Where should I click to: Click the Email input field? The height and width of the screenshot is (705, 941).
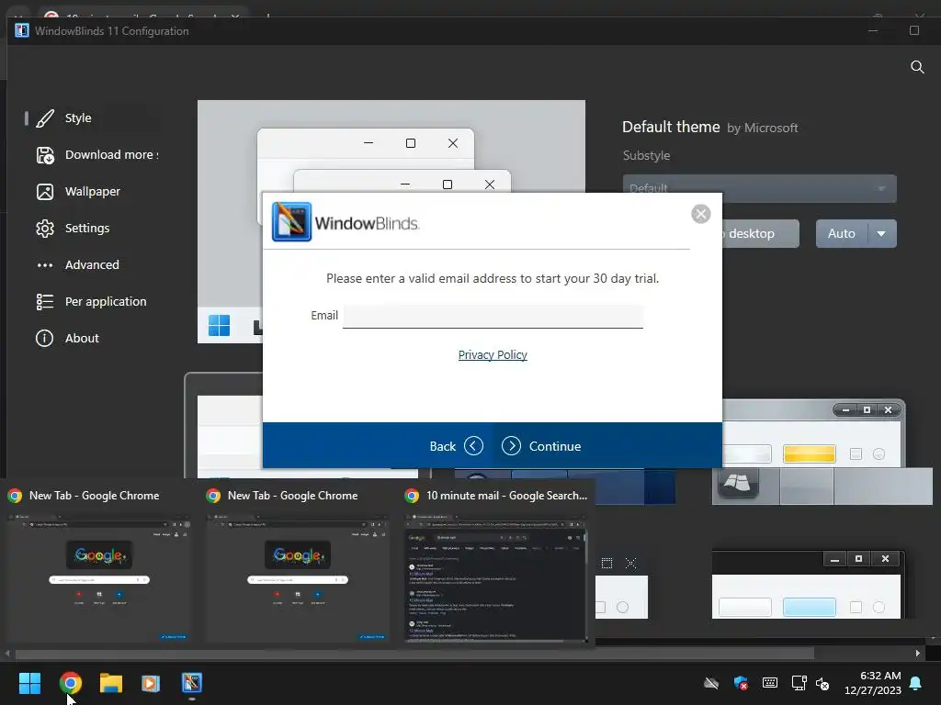[493, 316]
